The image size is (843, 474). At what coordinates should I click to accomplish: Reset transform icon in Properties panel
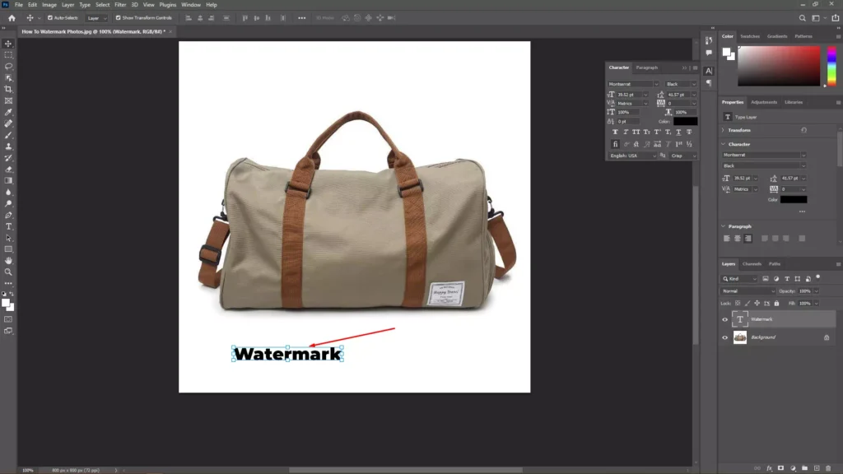803,130
